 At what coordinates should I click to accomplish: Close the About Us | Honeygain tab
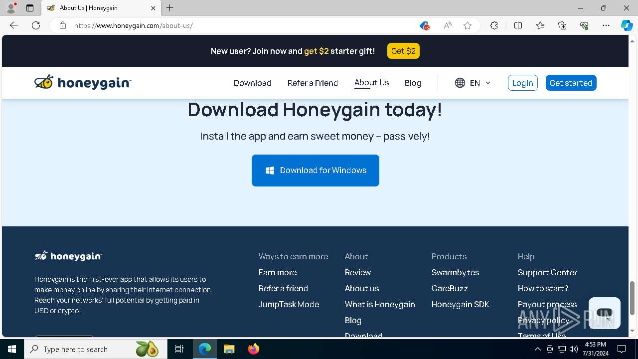coord(153,8)
